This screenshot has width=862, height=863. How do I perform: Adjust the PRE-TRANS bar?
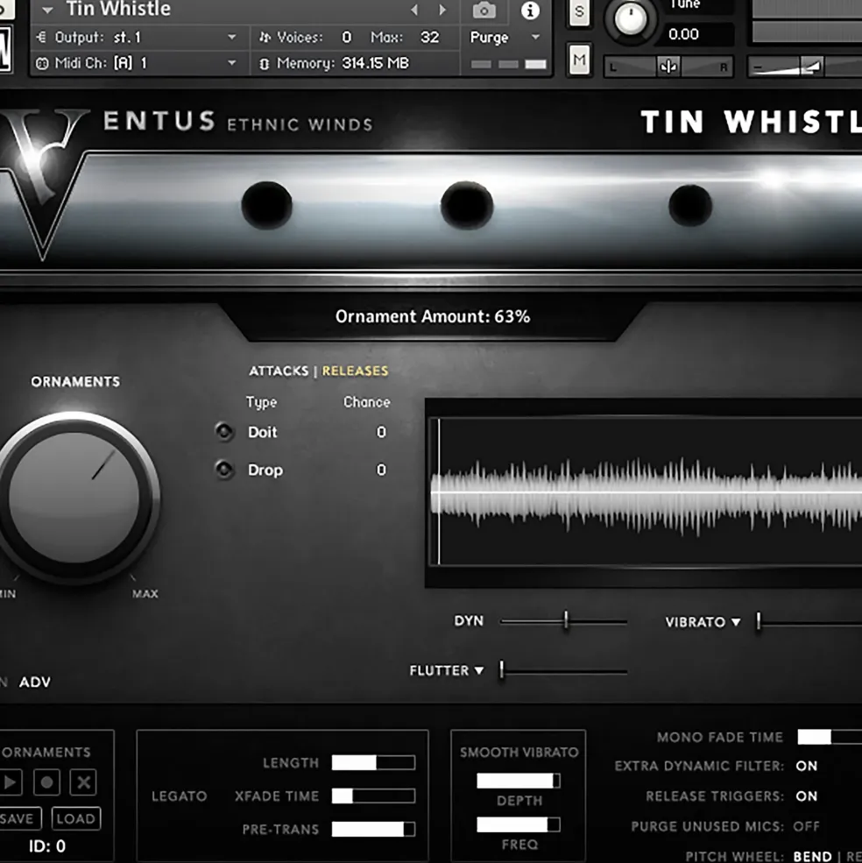pos(373,830)
